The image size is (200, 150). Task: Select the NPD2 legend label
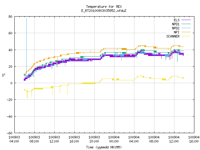pos(176,28)
